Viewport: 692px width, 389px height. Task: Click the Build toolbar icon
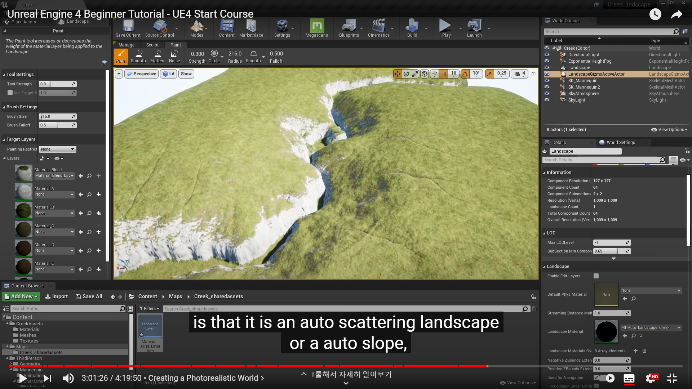(x=412, y=28)
